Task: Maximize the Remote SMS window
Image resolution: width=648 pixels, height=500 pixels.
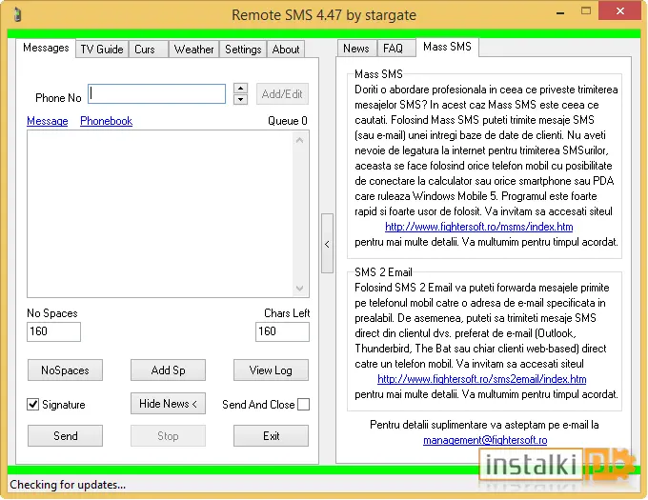Action: click(x=586, y=11)
